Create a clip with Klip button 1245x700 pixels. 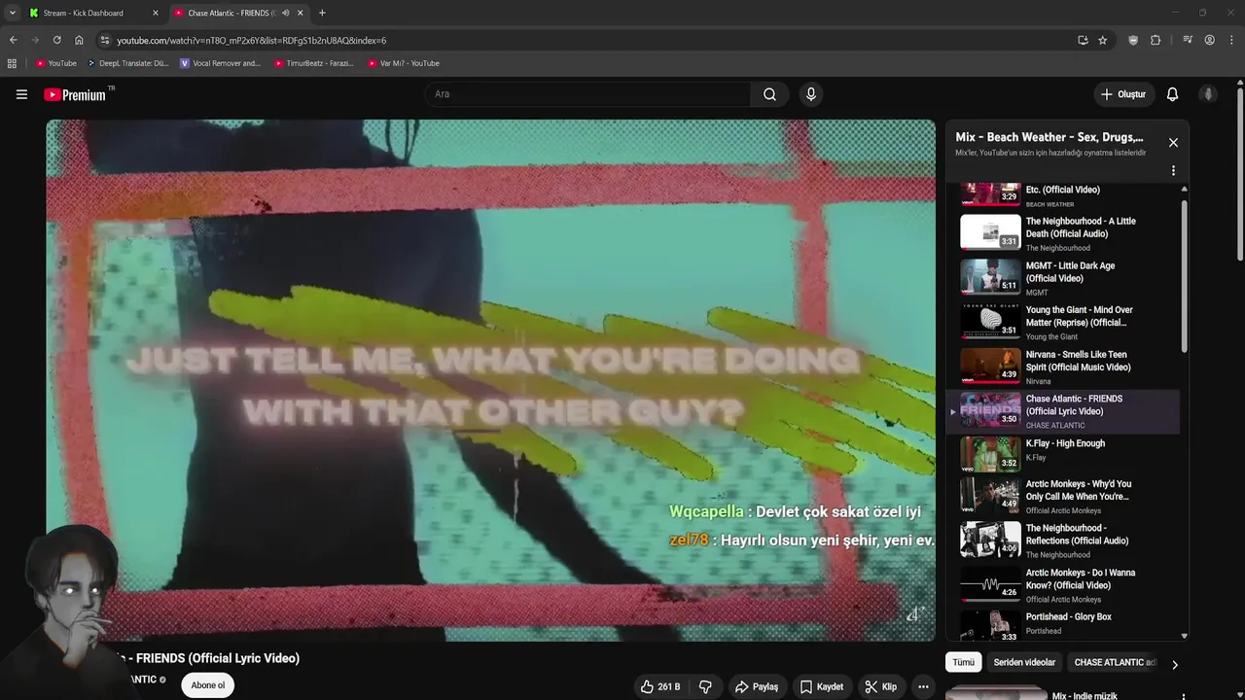click(881, 686)
